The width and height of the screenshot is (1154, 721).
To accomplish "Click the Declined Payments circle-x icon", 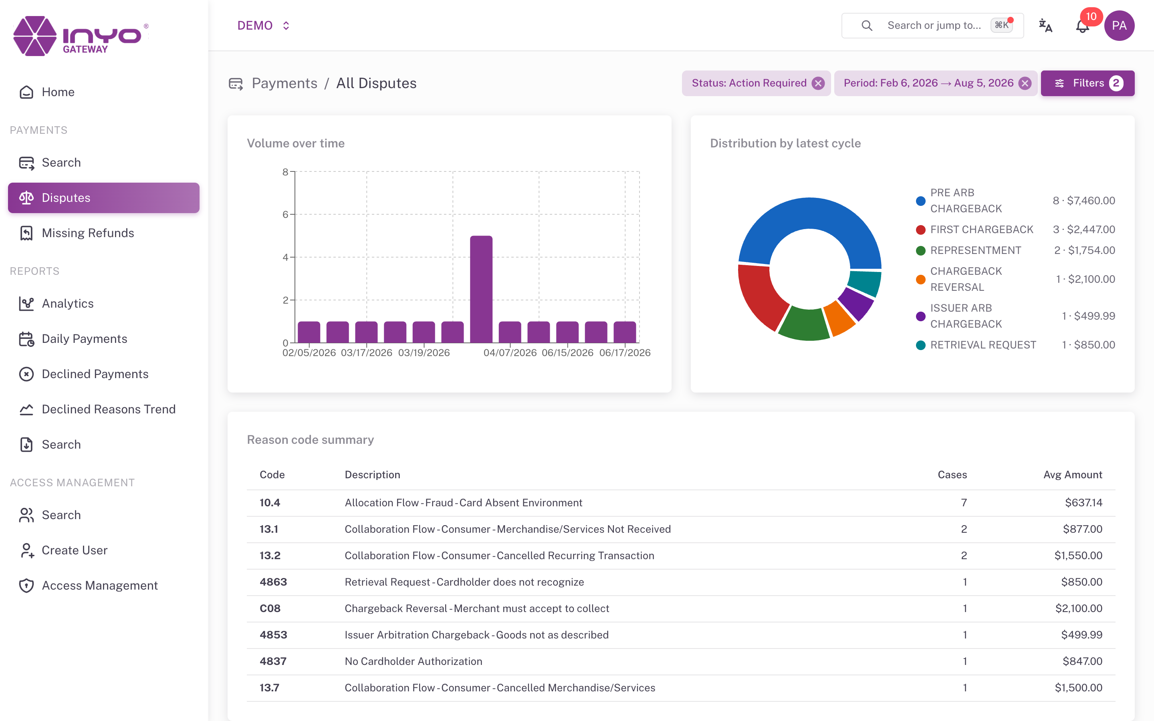I will [26, 375].
